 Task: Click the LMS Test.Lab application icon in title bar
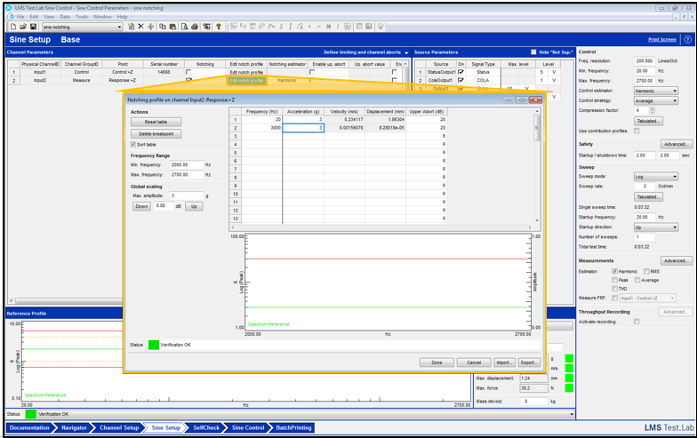(x=9, y=8)
